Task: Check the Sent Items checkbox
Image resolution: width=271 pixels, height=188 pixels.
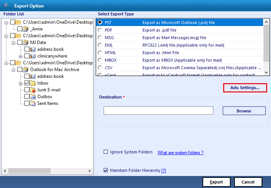Action: [27, 103]
